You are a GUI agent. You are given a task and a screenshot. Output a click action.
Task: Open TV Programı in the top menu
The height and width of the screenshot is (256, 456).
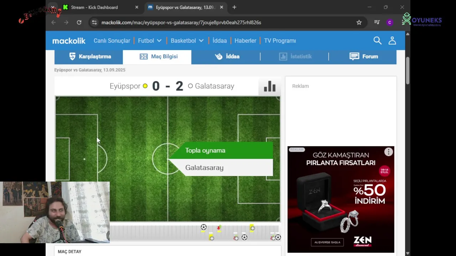(280, 41)
